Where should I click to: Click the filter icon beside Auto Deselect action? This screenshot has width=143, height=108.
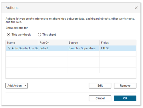pyautogui.click(x=9, y=48)
